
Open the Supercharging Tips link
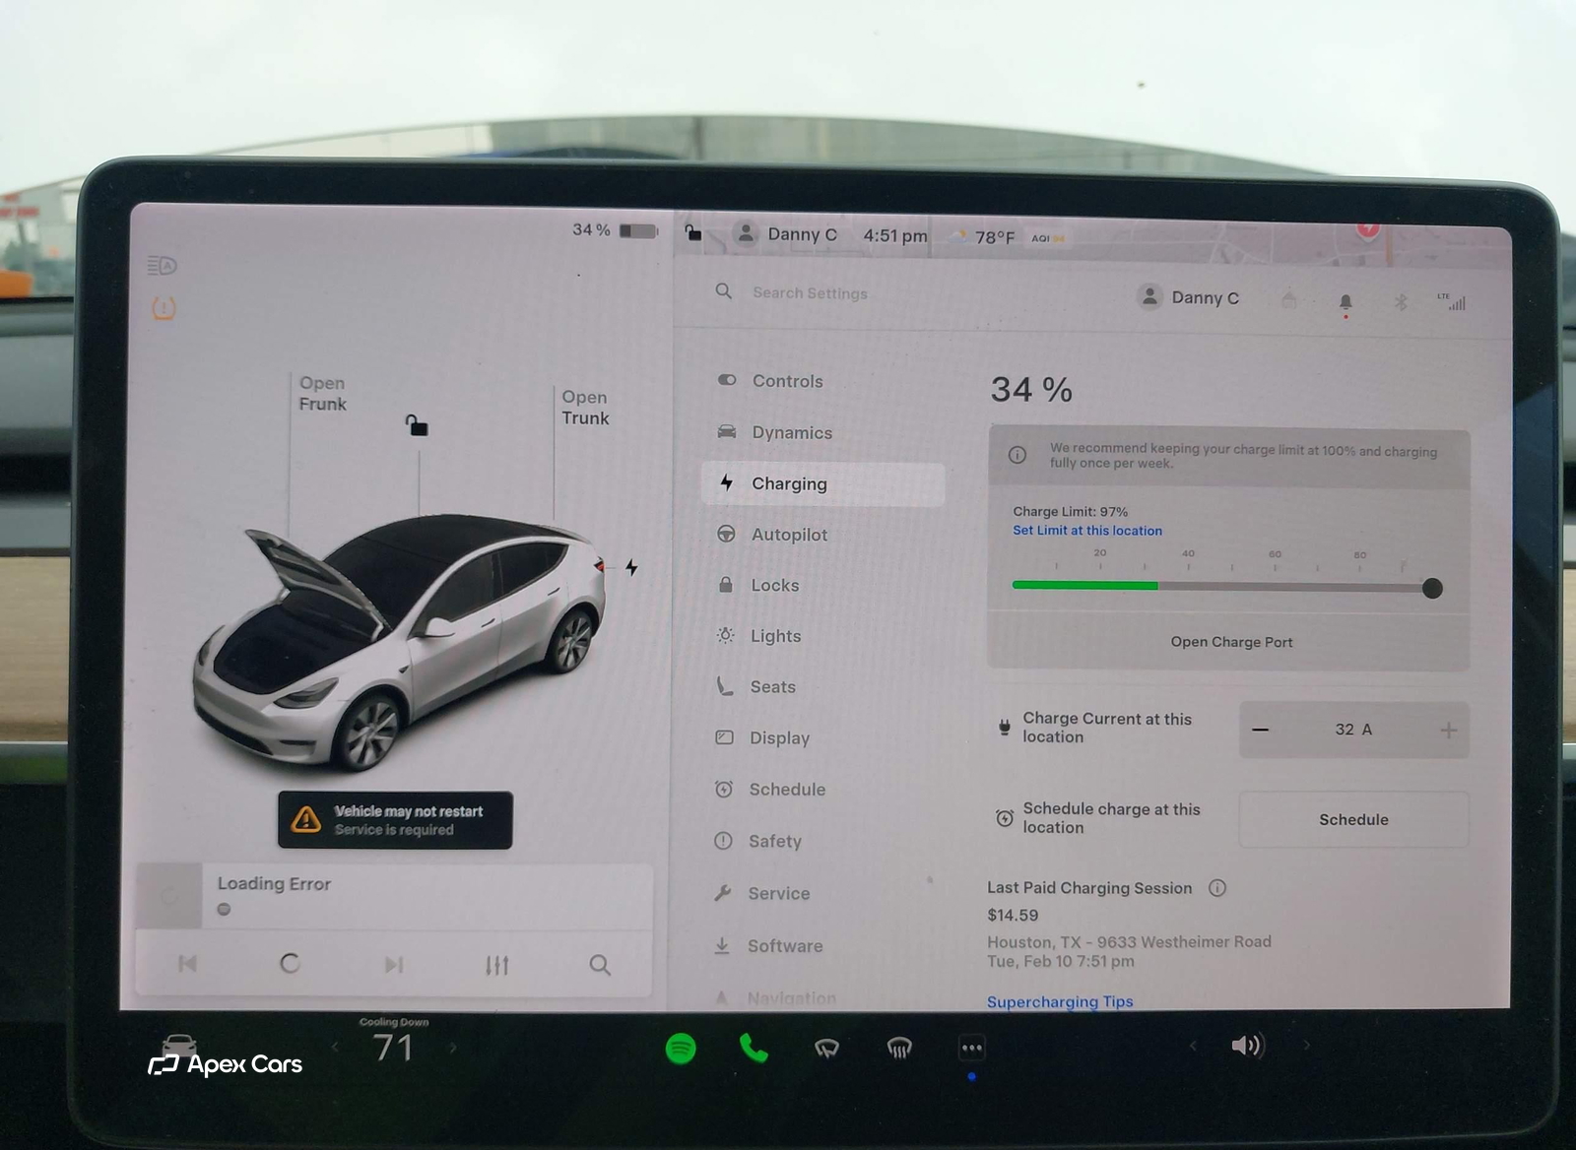click(1060, 1001)
